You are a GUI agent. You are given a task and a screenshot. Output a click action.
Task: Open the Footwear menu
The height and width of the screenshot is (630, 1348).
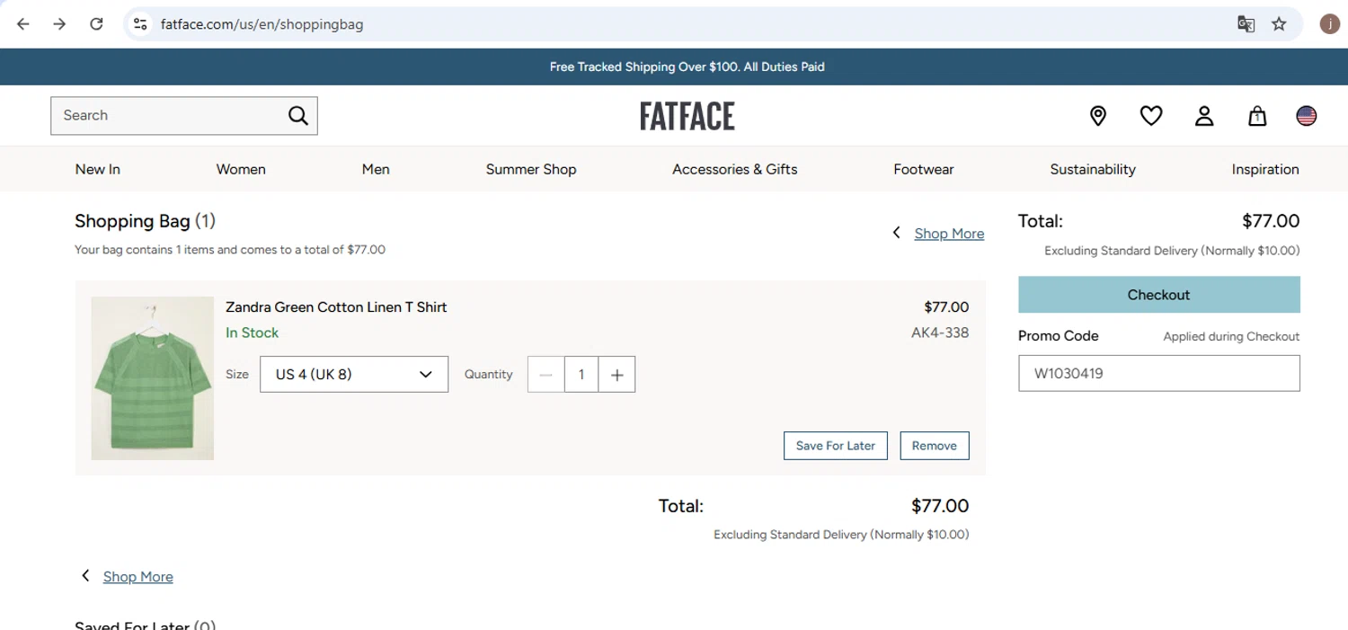tap(924, 169)
